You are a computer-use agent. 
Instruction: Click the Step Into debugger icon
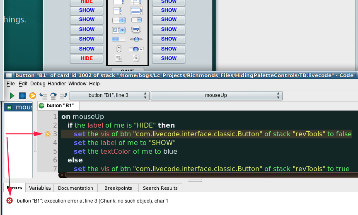[x=43, y=96]
